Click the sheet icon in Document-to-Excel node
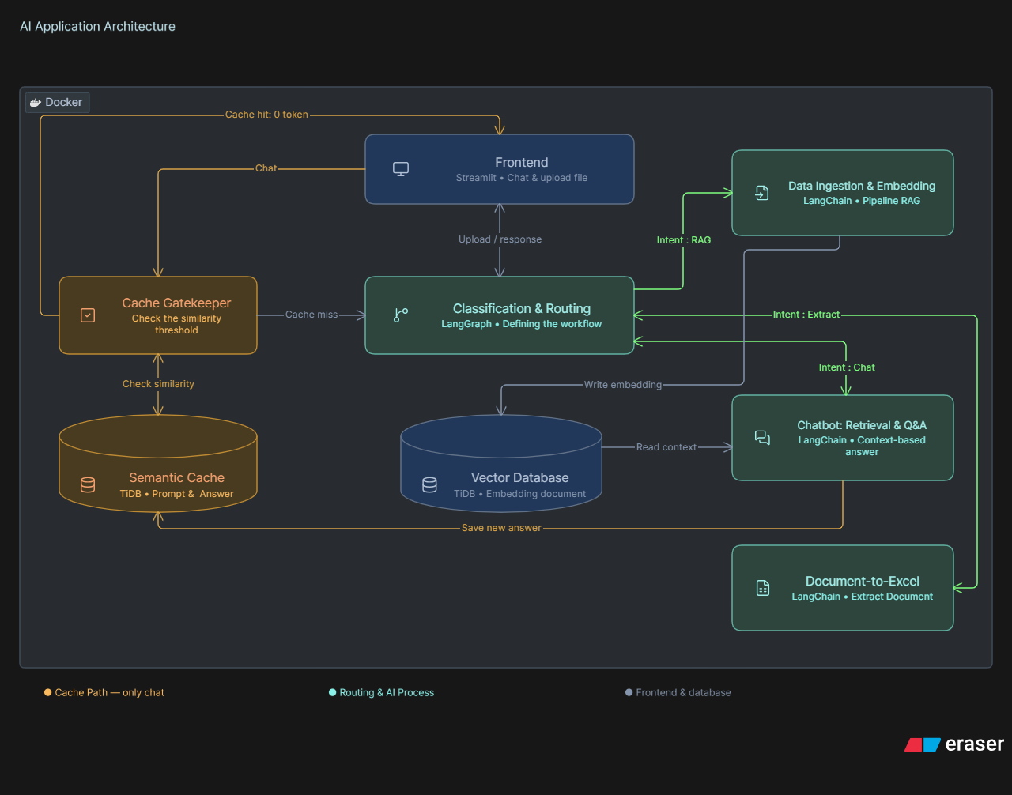The width and height of the screenshot is (1012, 795). pyautogui.click(x=763, y=588)
